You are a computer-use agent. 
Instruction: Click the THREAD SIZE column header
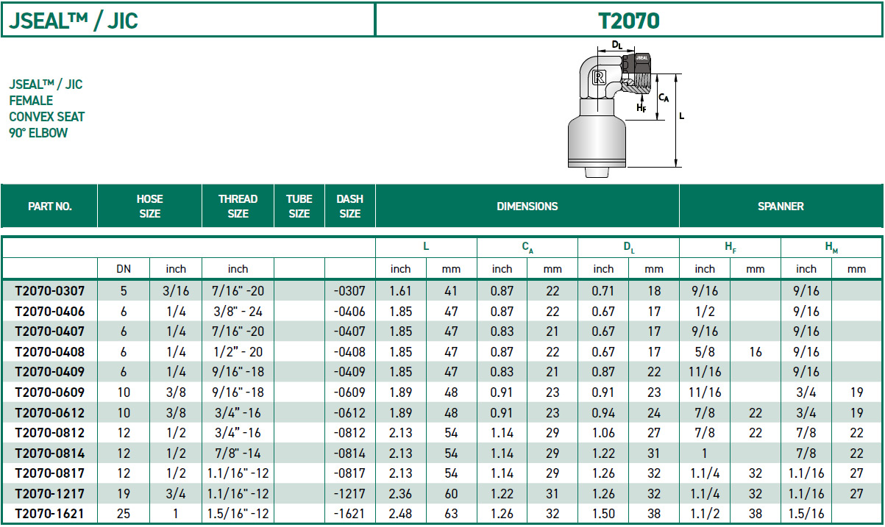238,207
